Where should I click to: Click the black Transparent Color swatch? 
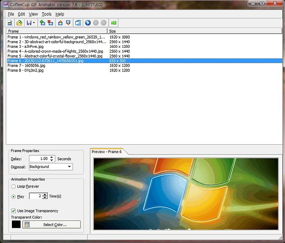pyautogui.click(x=16, y=224)
